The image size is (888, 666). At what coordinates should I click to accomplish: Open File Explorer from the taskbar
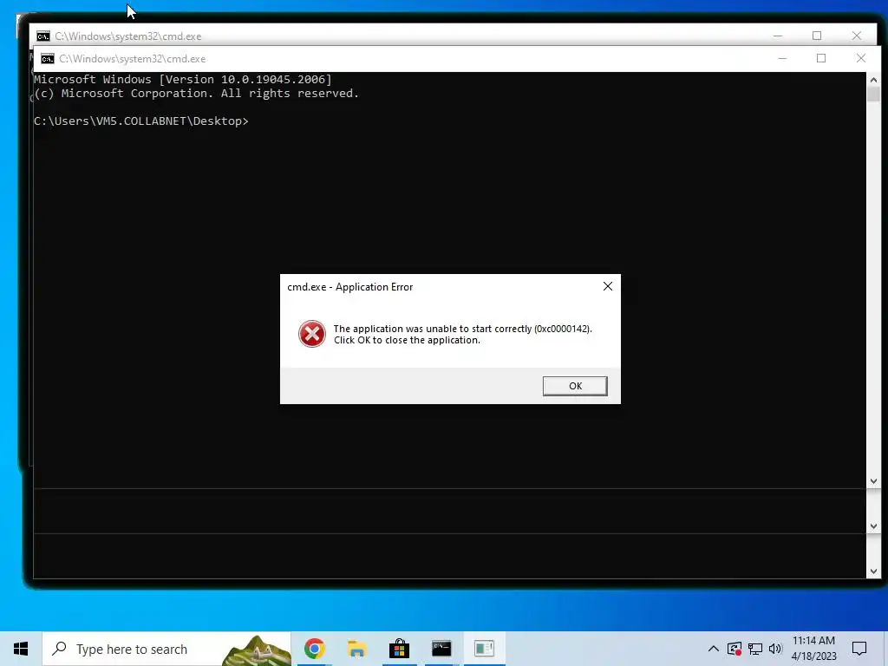pyautogui.click(x=356, y=649)
